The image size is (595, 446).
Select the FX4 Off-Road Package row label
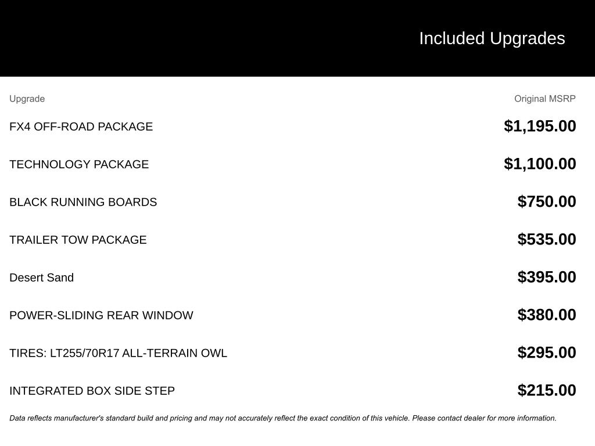(x=81, y=127)
